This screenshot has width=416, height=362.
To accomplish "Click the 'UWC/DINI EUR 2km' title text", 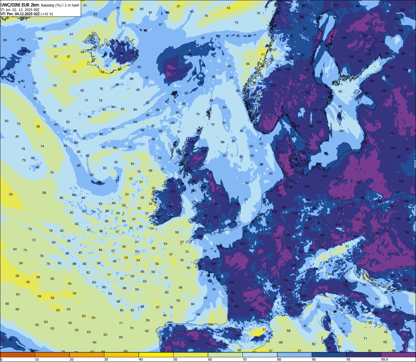I will point(20,5).
